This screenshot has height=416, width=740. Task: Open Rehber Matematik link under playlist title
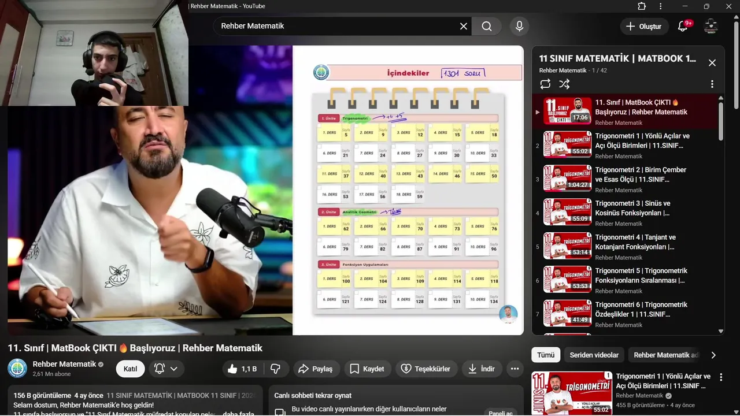point(562,70)
